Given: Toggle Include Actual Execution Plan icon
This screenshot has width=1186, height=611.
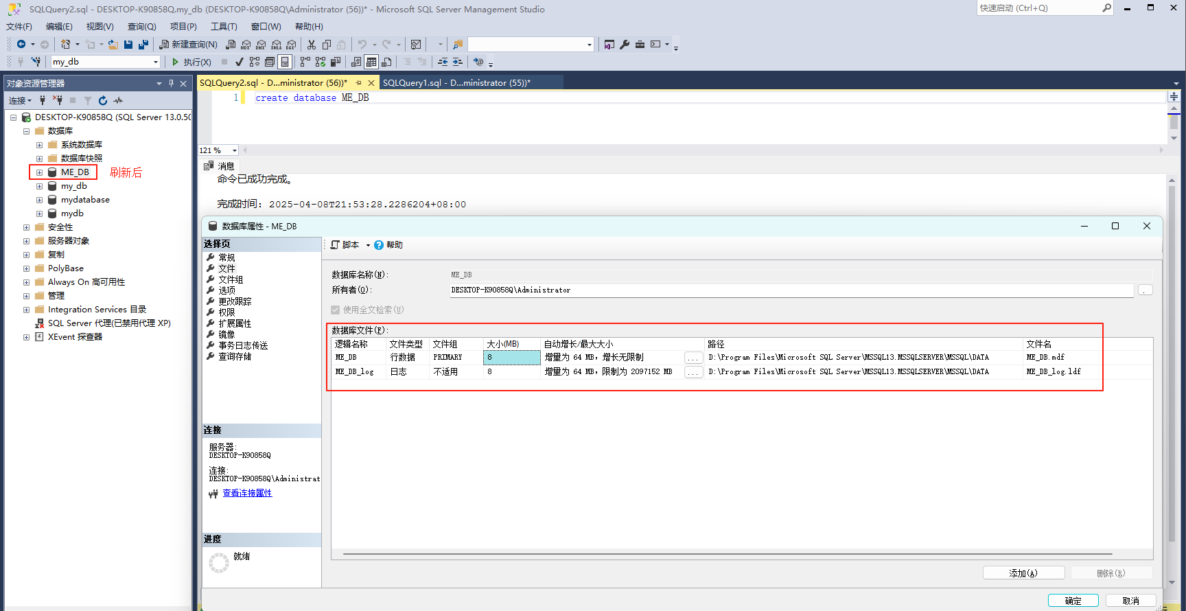Looking at the screenshot, I should pyautogui.click(x=305, y=62).
